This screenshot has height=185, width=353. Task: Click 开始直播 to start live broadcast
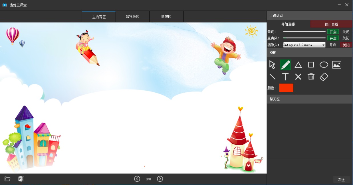pos(288,24)
